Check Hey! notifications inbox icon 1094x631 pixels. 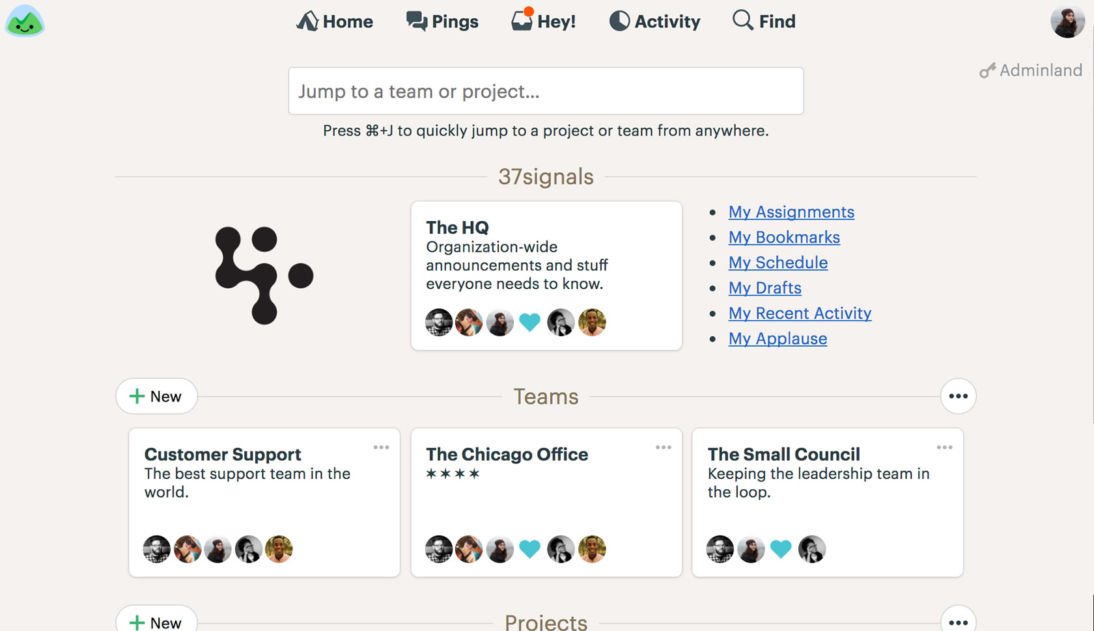(x=522, y=21)
